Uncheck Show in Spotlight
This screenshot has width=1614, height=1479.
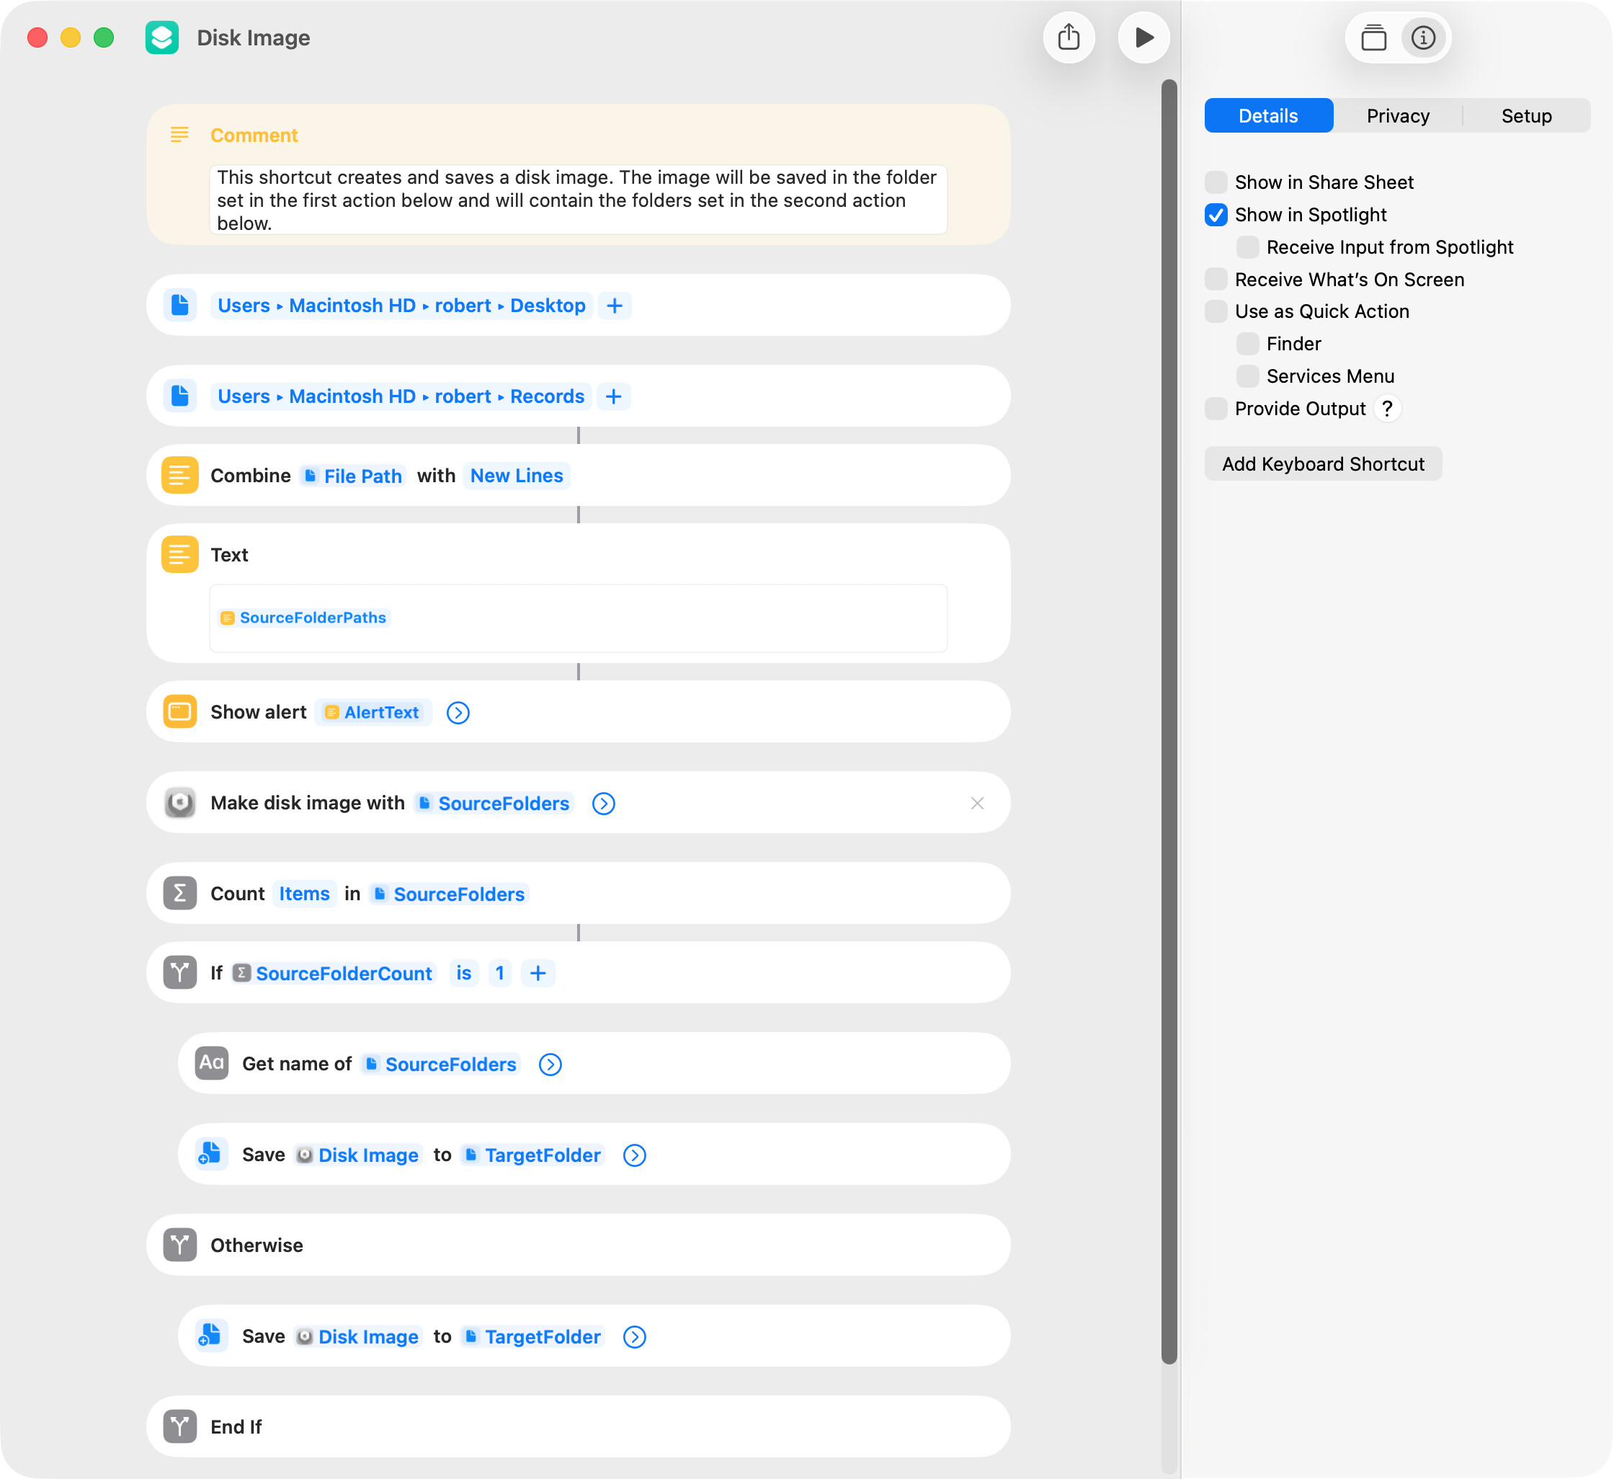(x=1216, y=215)
